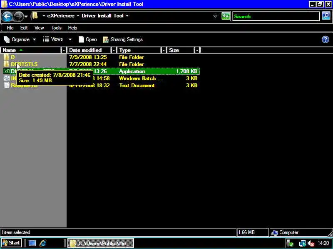This screenshot has height=249, width=333.
Task: Sort by Date modified column header
Action: coord(89,50)
